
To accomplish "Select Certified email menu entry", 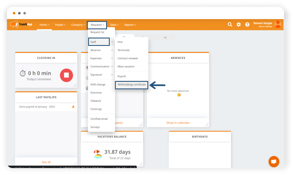I will pos(99,119).
